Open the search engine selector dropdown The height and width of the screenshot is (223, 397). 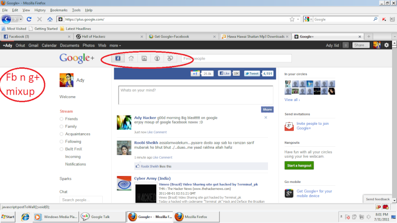tap(308, 19)
